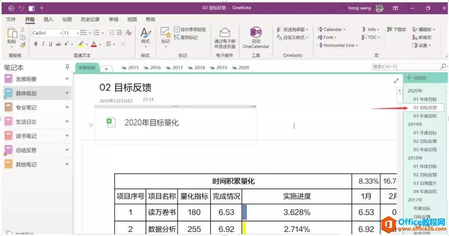Image resolution: width=449 pixels, height=236 pixels.
Task: Click 新建宏 new macro
Action: point(422,37)
